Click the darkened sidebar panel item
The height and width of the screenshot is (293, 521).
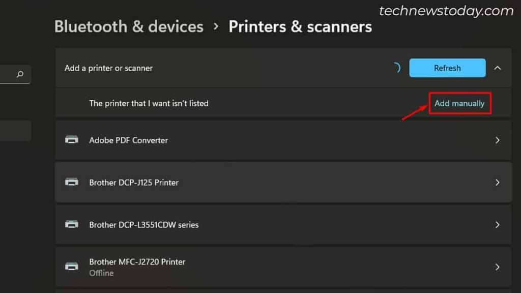(x=14, y=130)
